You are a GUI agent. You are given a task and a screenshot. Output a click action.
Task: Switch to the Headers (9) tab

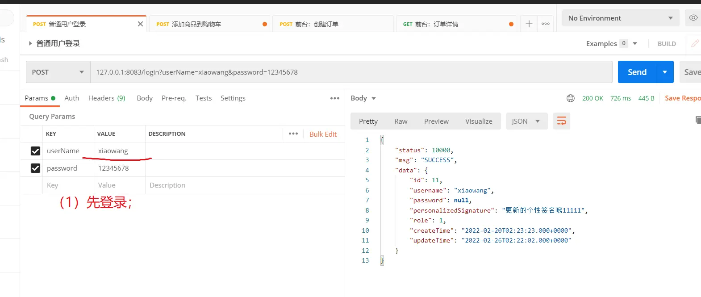tap(107, 98)
